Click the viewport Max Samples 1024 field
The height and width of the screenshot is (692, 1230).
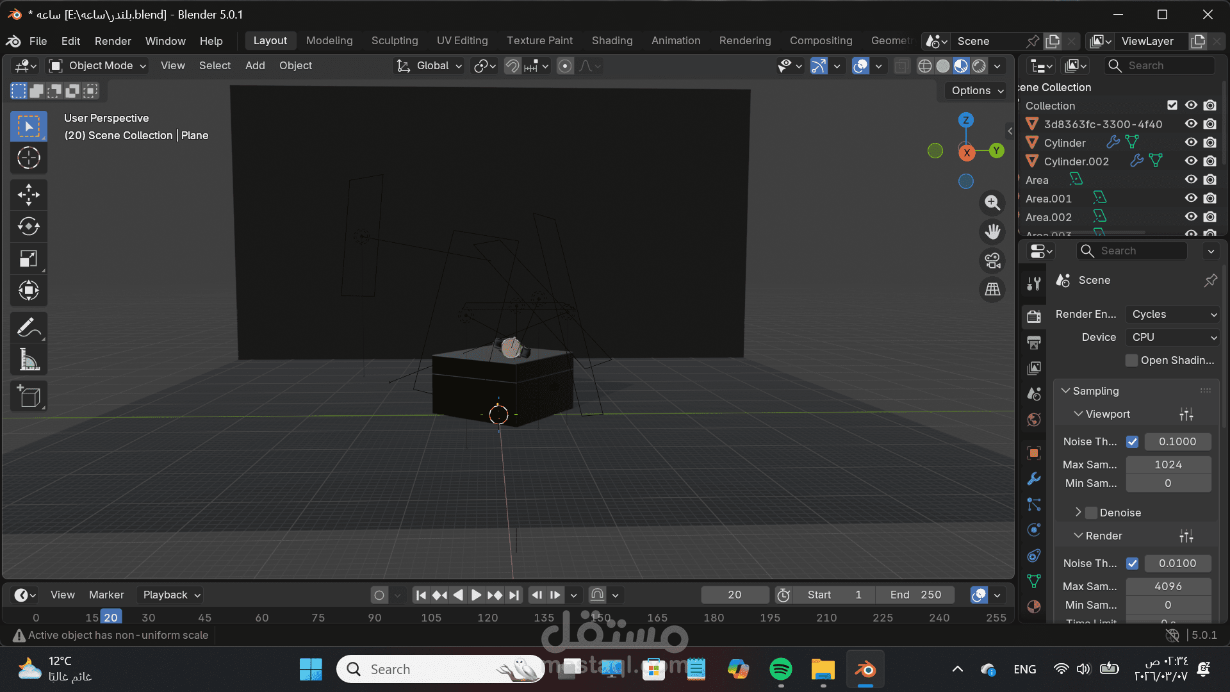click(1168, 465)
